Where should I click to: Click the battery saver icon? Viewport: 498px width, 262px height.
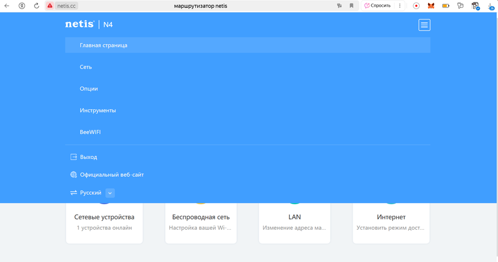click(x=446, y=6)
